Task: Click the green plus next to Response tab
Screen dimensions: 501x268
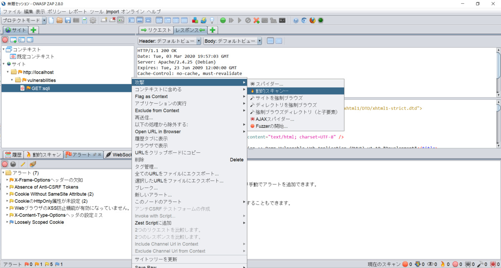Action: (x=213, y=30)
